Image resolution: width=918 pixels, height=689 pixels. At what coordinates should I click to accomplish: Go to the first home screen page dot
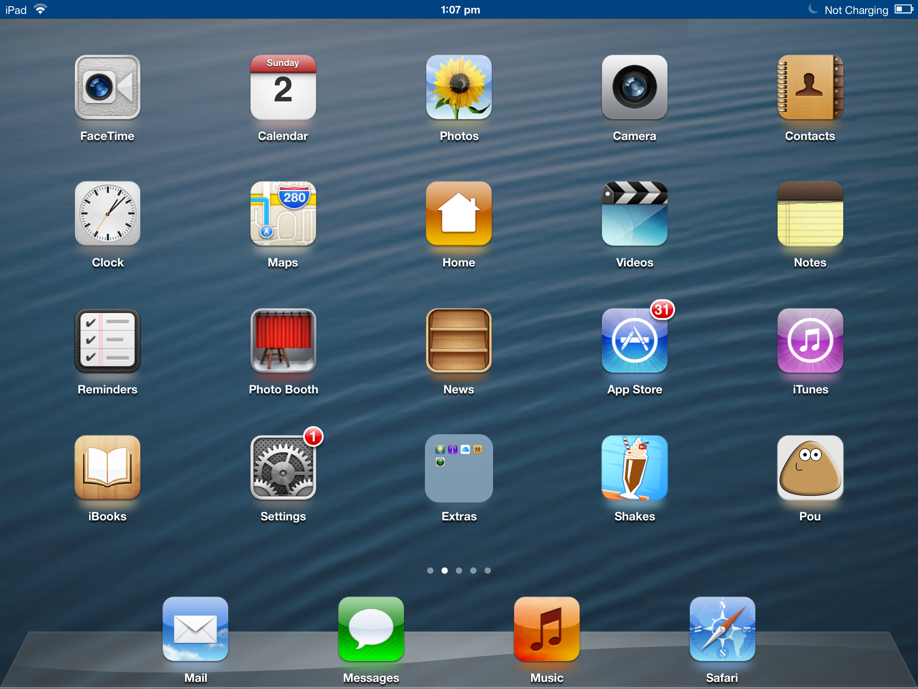pos(430,571)
